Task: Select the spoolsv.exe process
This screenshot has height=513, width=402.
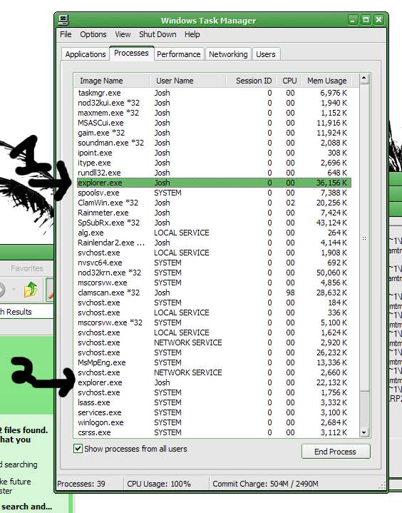Action: coord(214,193)
